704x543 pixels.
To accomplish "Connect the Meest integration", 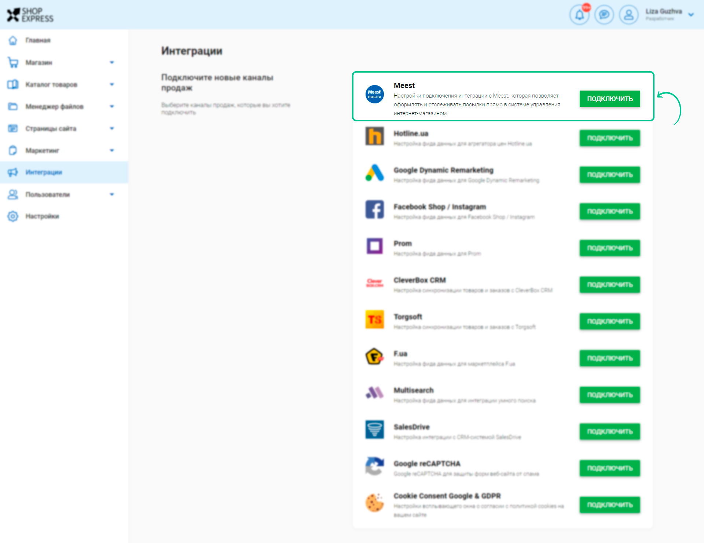I will click(x=610, y=99).
